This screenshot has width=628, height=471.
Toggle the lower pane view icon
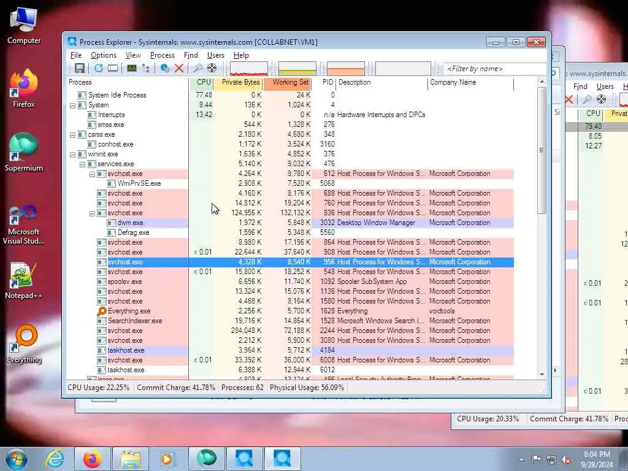click(113, 68)
